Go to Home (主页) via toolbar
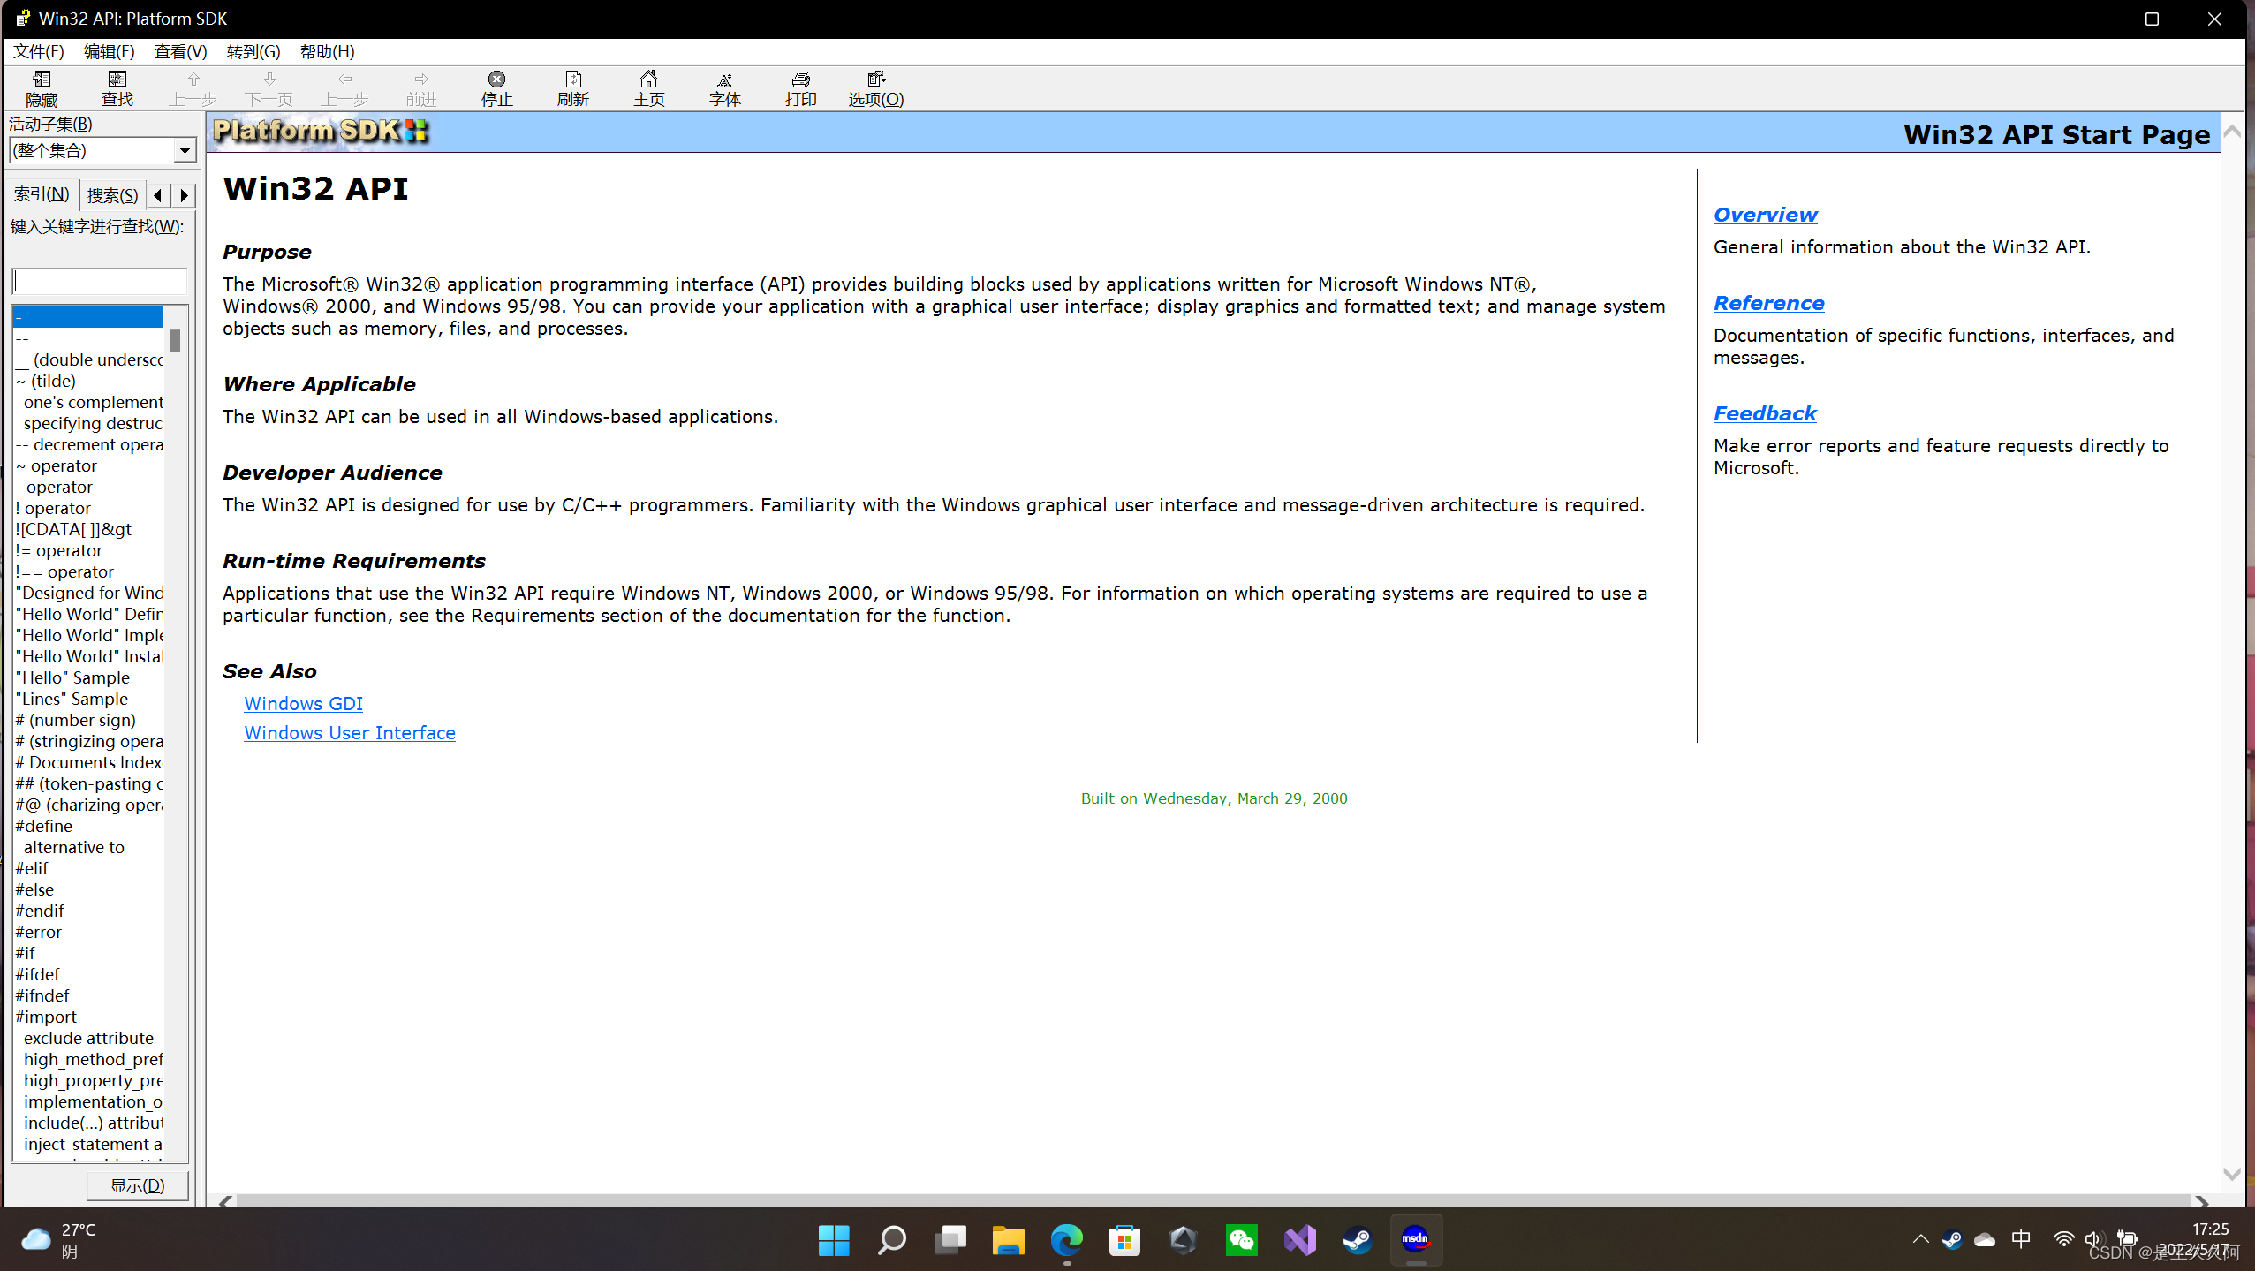 point(648,88)
